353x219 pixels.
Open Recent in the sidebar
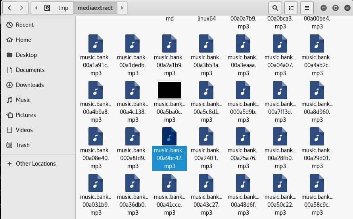point(25,25)
